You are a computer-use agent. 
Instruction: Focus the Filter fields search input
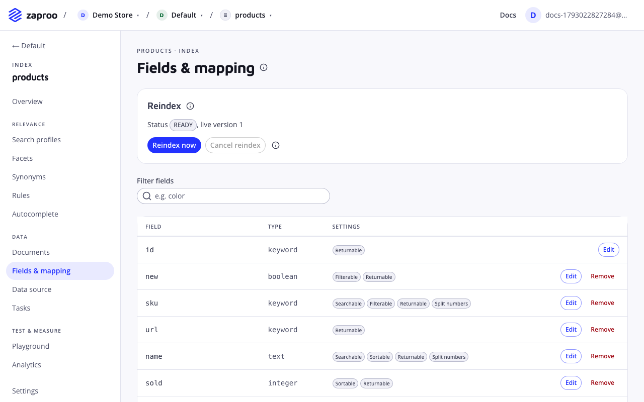tap(233, 196)
